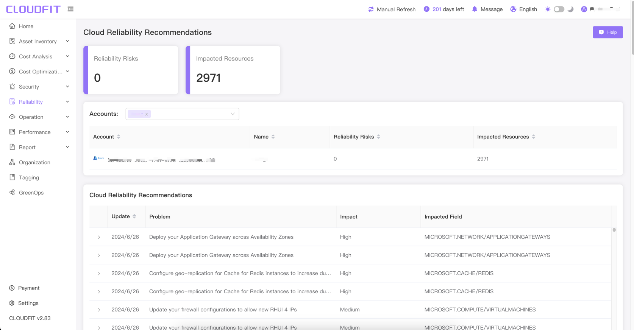Click the Help button
The image size is (634, 330).
coord(607,32)
